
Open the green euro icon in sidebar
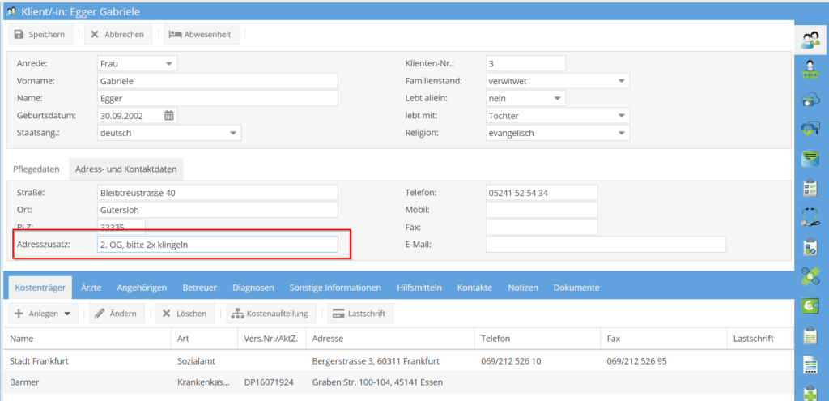pyautogui.click(x=810, y=305)
